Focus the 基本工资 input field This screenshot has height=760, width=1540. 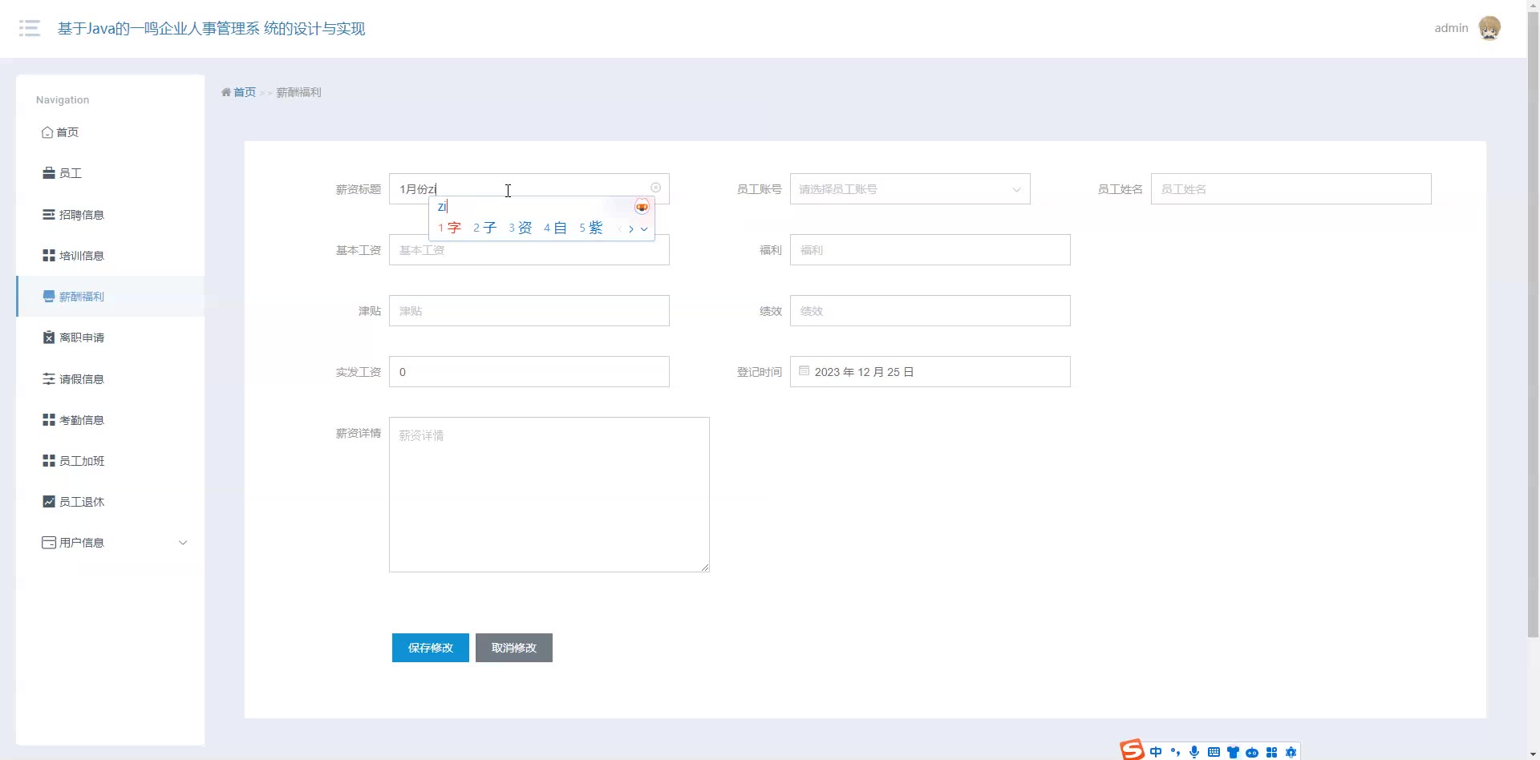pyautogui.click(x=529, y=250)
